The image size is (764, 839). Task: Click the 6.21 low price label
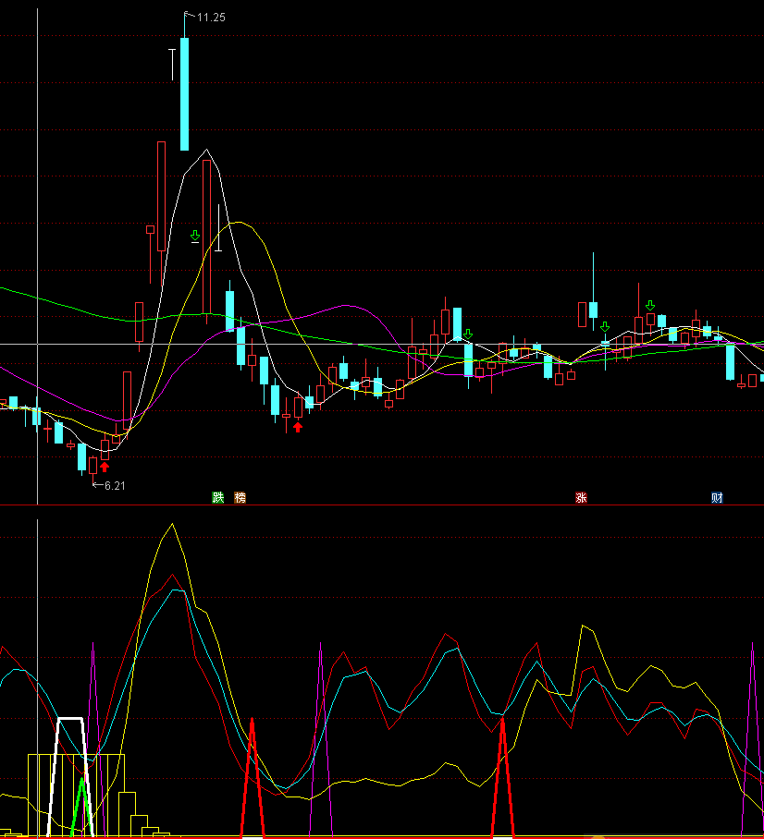115,486
